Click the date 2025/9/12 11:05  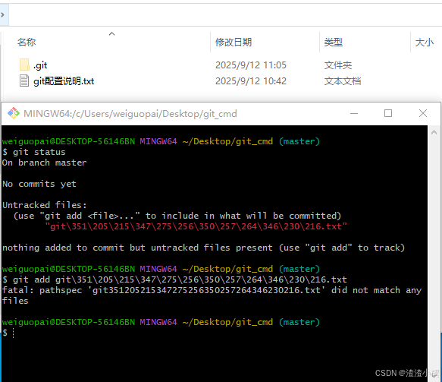tap(251, 65)
